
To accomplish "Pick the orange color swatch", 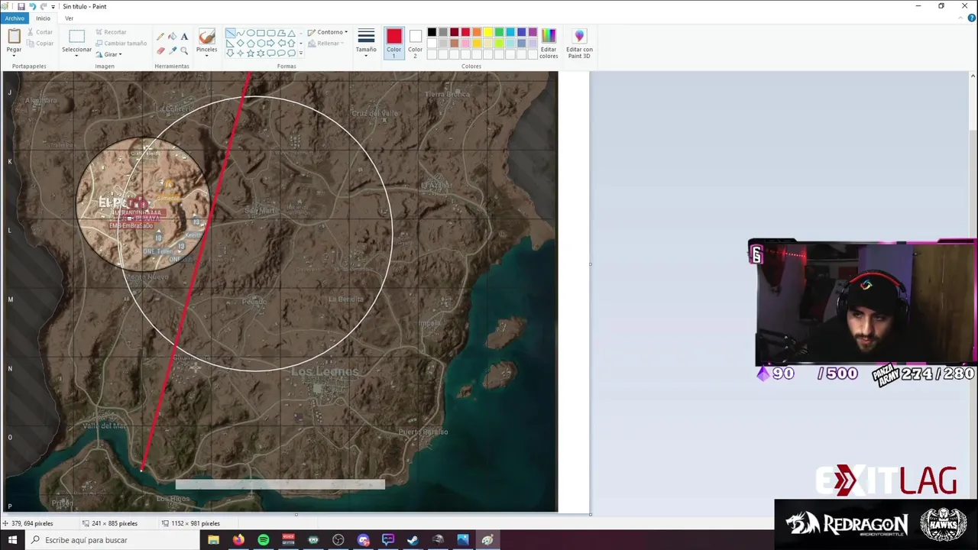I will (x=477, y=32).
